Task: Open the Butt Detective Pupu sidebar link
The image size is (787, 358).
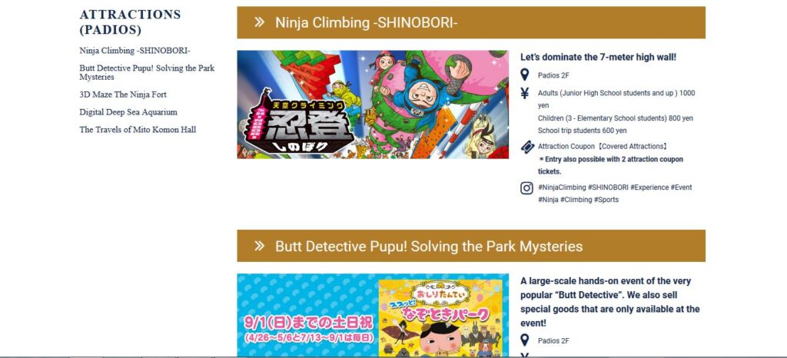Action: (147, 73)
